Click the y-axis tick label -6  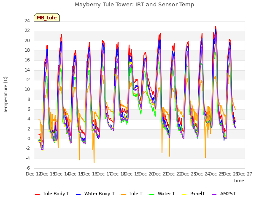point(28,168)
